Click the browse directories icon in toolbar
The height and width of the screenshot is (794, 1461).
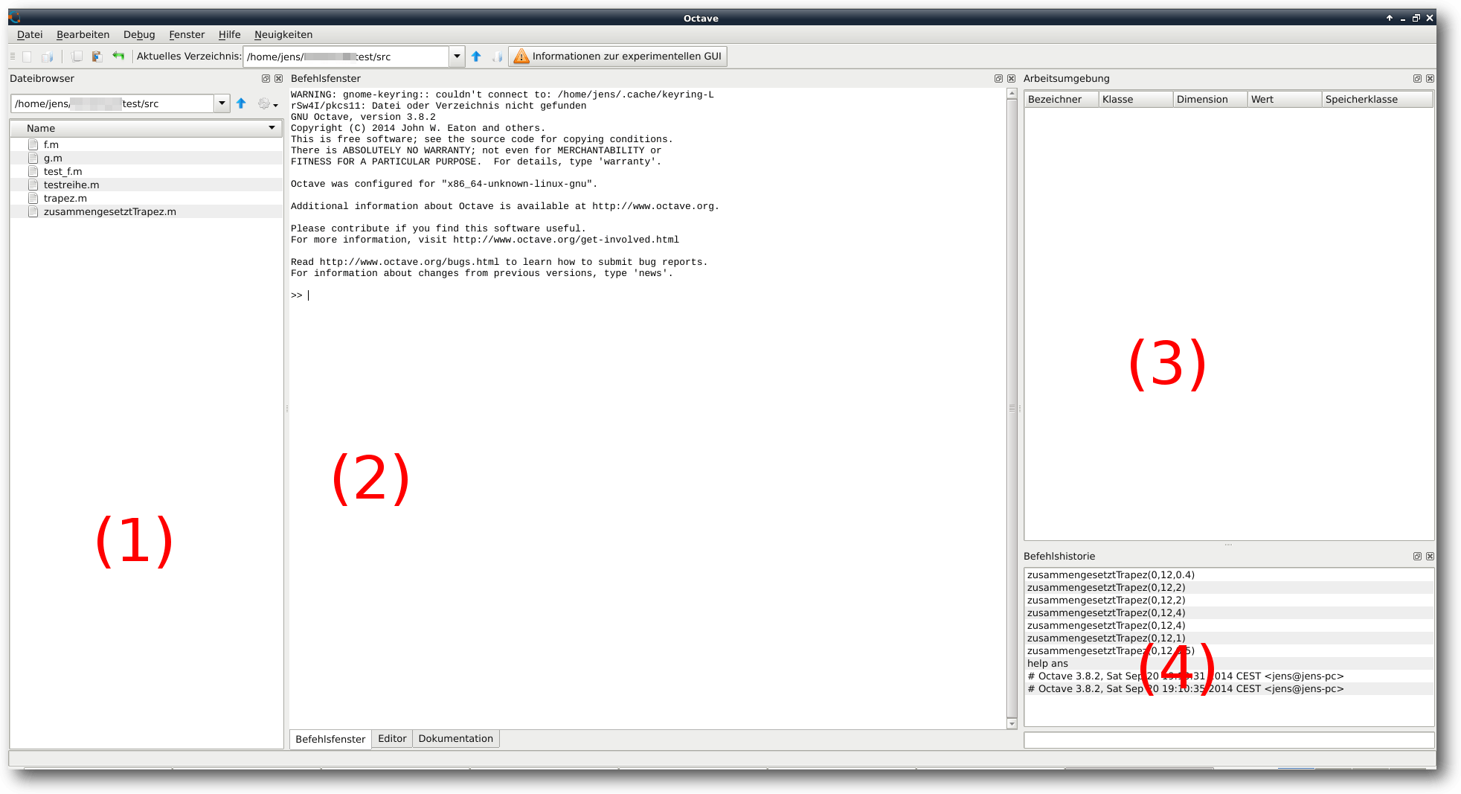498,57
